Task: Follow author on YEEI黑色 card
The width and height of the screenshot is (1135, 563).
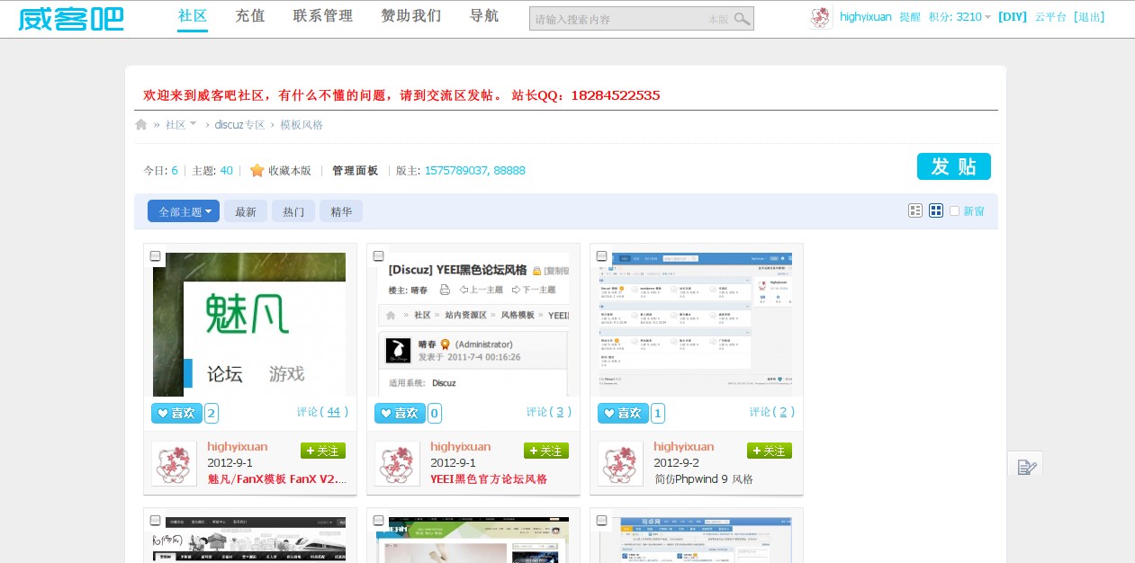Action: tap(546, 451)
